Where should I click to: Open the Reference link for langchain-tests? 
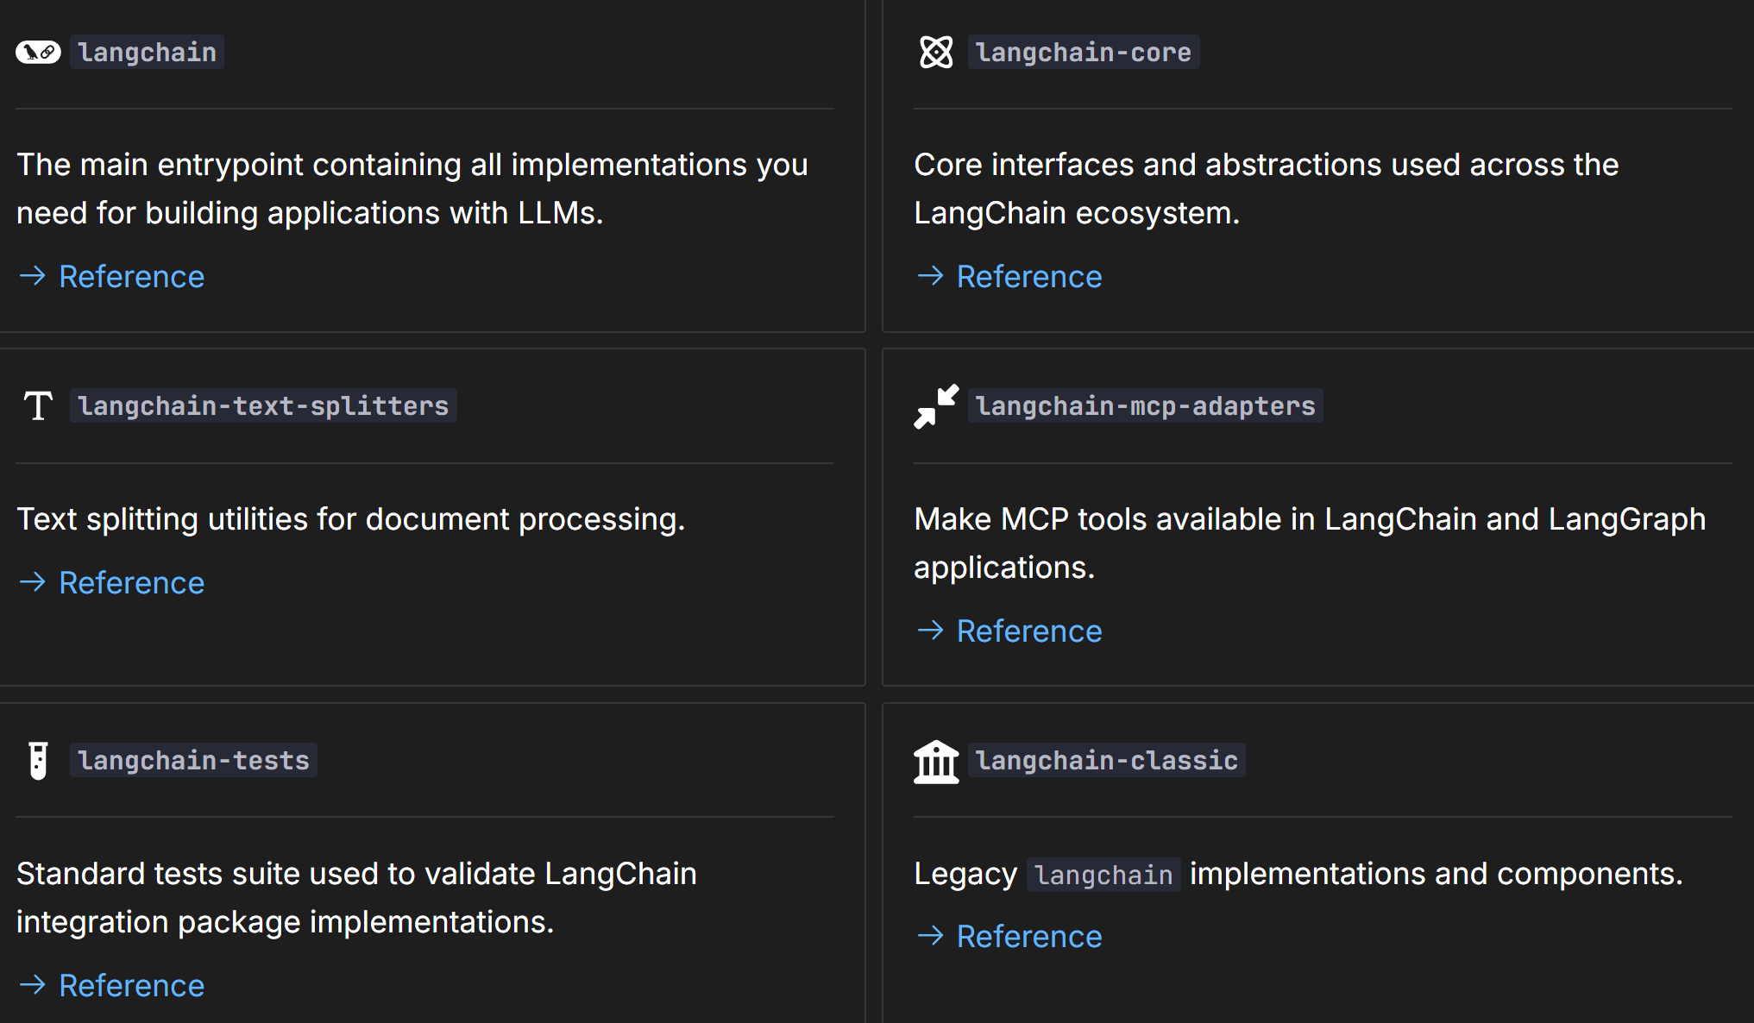[131, 986]
